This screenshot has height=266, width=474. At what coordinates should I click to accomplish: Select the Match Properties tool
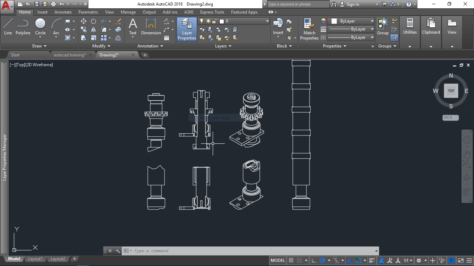309,29
